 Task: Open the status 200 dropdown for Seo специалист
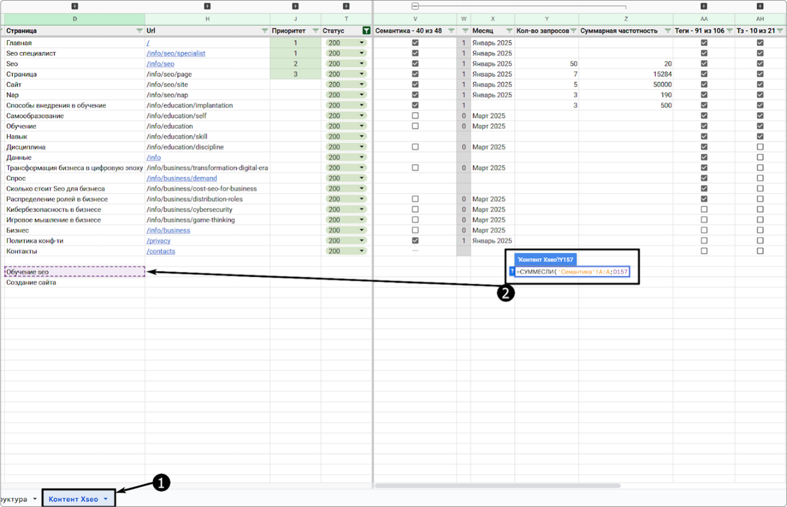pos(361,53)
